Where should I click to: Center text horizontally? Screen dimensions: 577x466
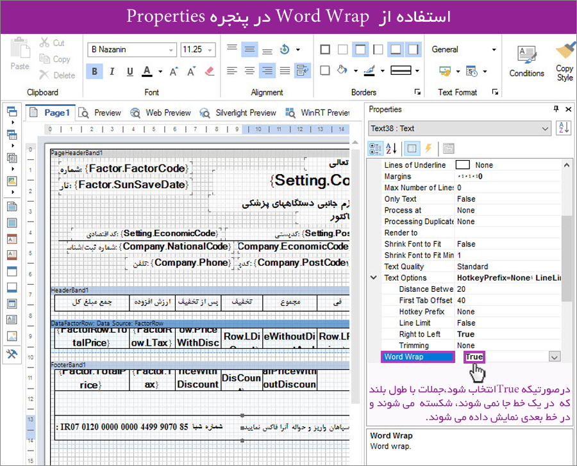249,70
